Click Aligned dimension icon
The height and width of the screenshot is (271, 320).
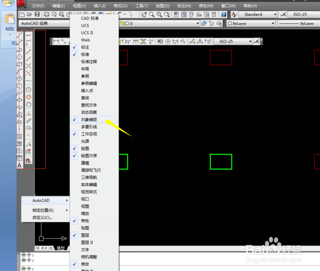click(64, 42)
